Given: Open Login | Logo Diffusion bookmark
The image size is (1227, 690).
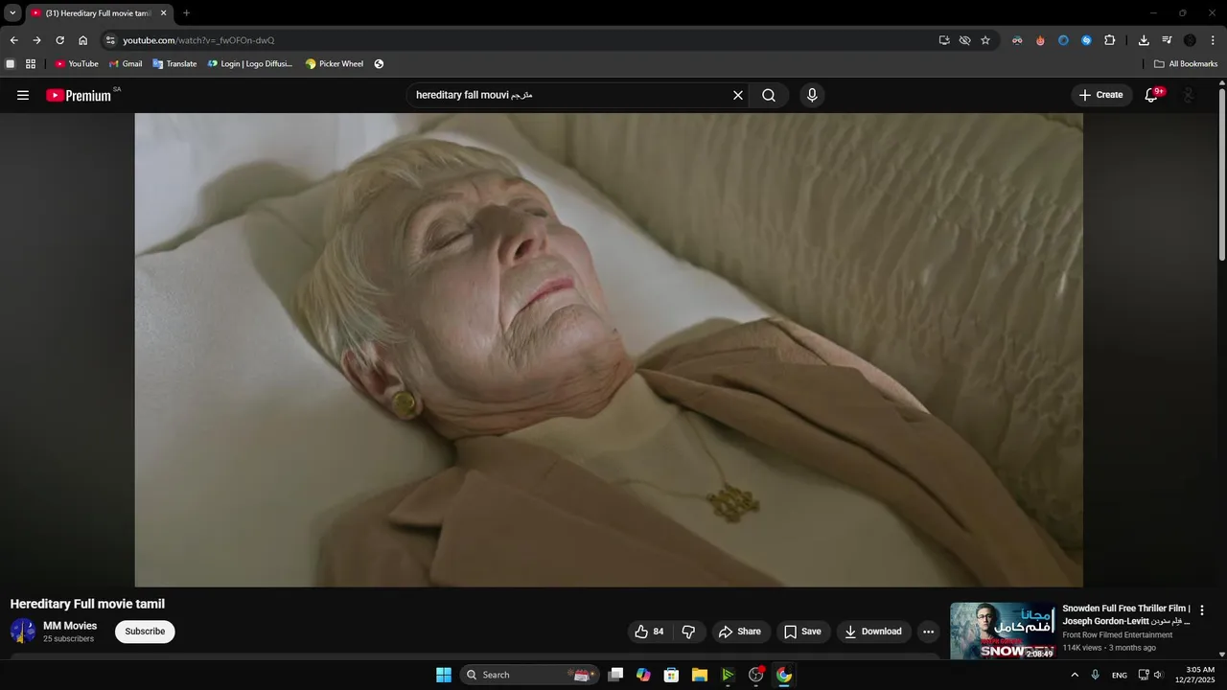Looking at the screenshot, I should click(x=250, y=64).
